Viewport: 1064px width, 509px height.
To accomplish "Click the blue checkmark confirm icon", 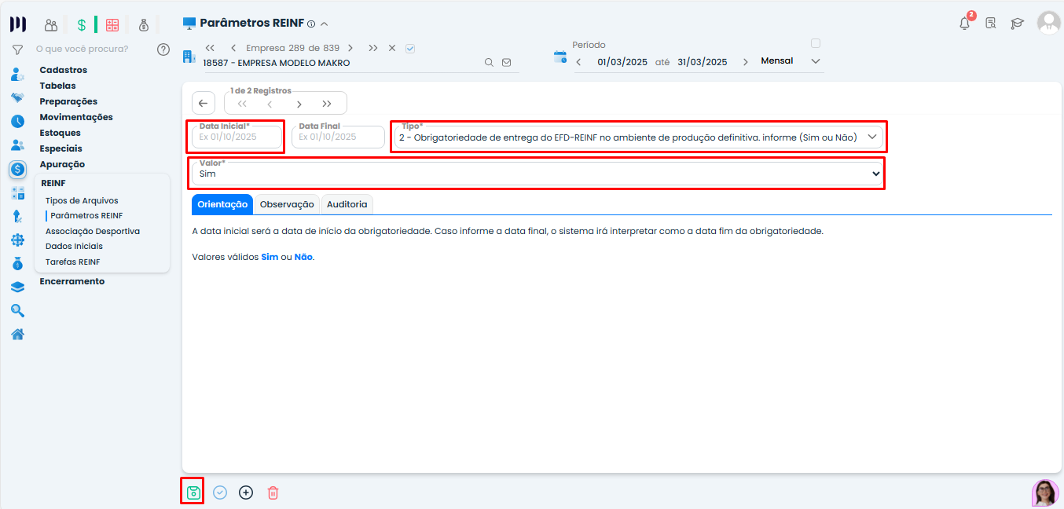I will click(220, 493).
